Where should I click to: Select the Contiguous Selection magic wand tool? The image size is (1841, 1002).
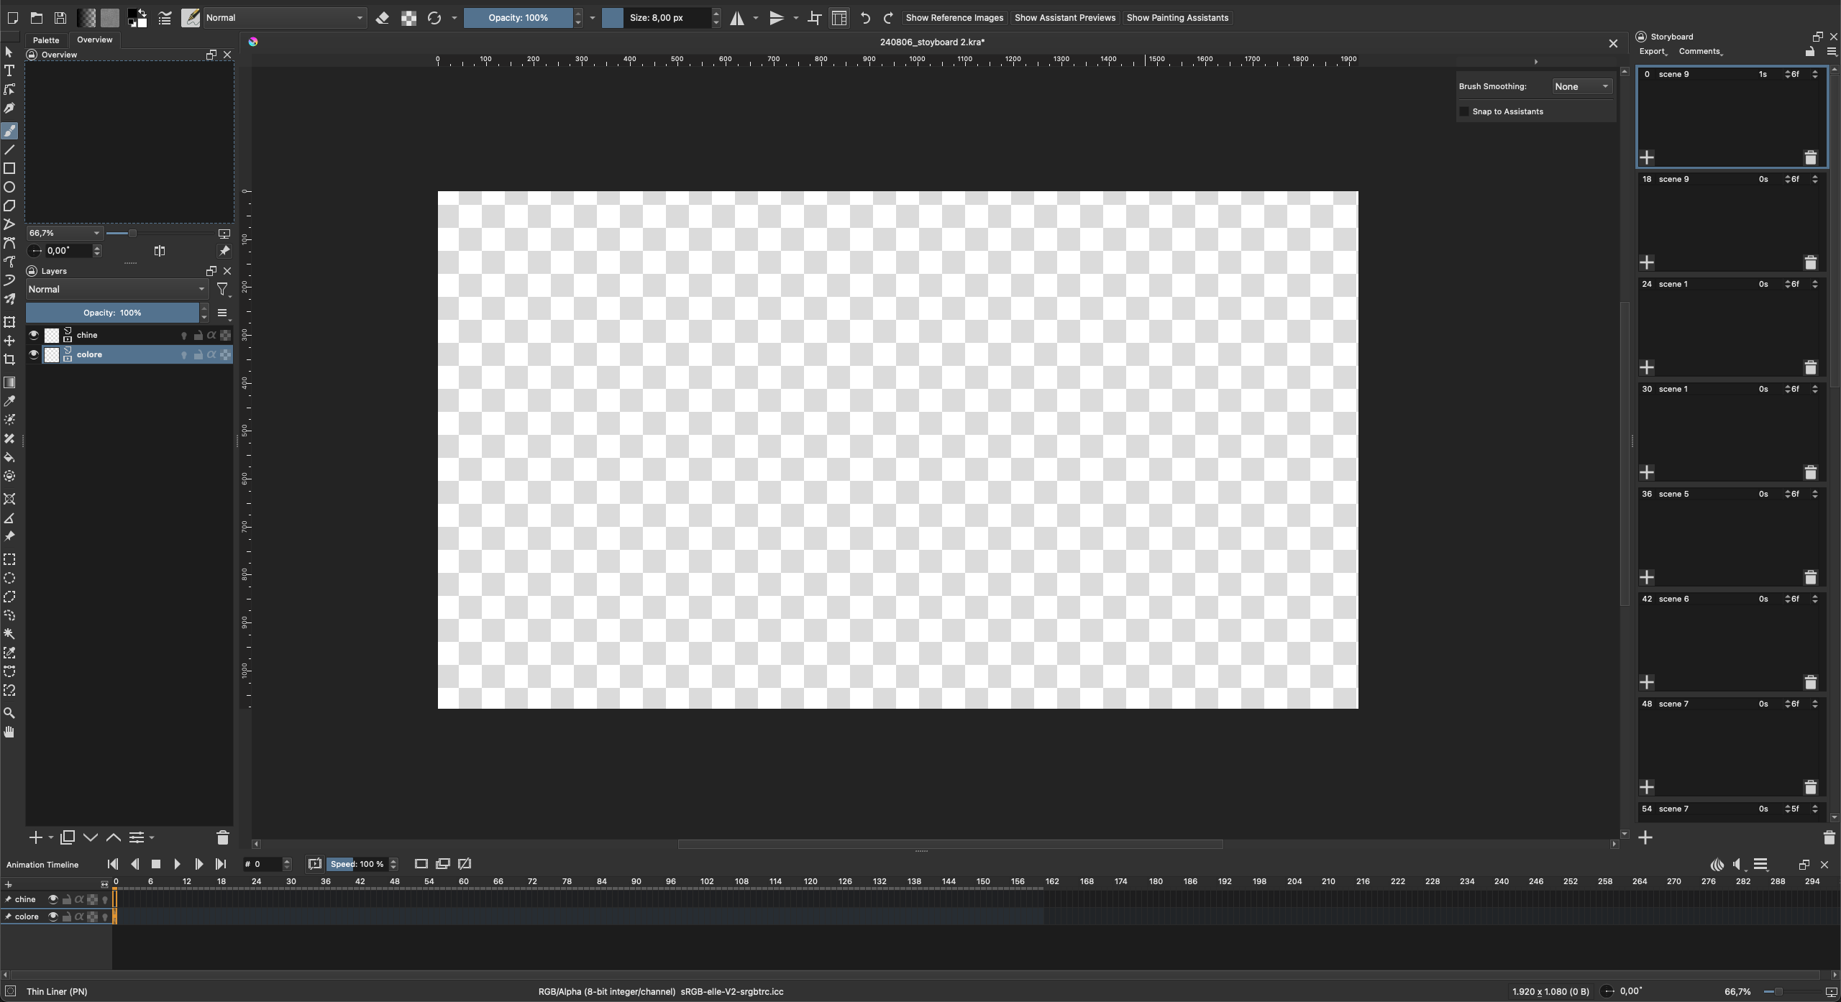pyautogui.click(x=9, y=634)
